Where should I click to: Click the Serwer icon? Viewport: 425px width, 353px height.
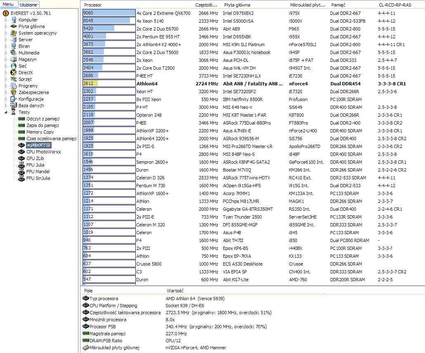coord(14,40)
